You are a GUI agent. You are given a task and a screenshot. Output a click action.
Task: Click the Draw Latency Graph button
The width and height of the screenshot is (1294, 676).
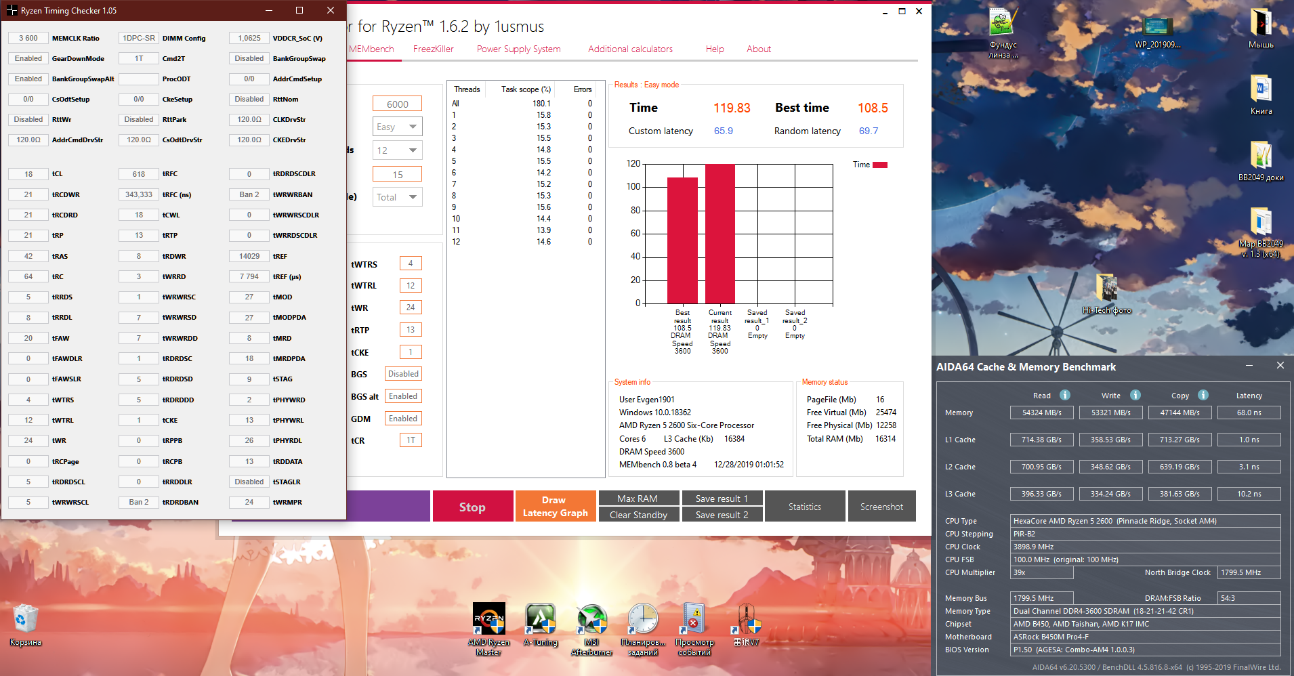click(x=556, y=506)
